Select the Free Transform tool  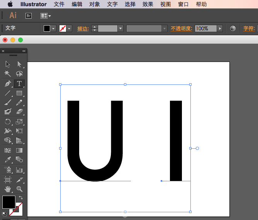(19, 131)
